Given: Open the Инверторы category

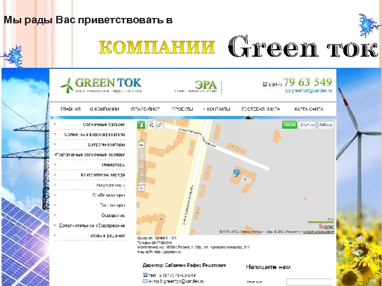Looking at the screenshot, I should click(114, 165).
